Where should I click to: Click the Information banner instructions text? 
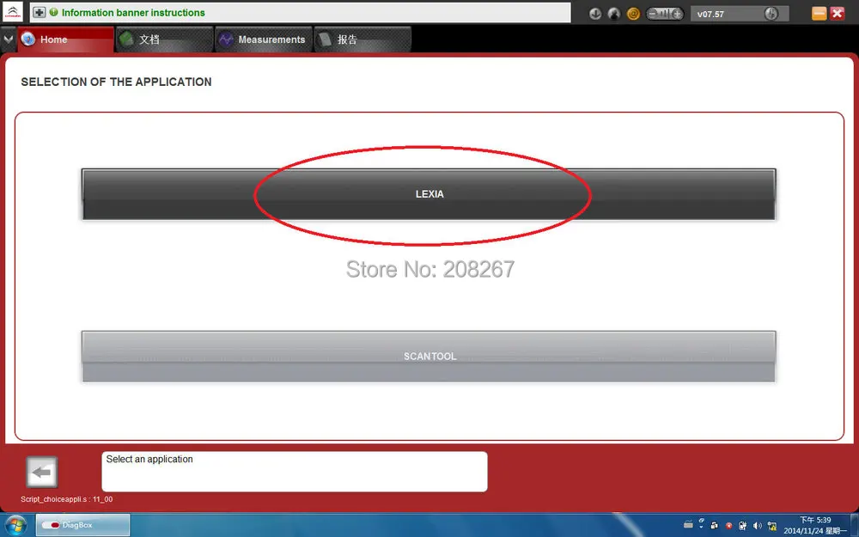click(133, 13)
